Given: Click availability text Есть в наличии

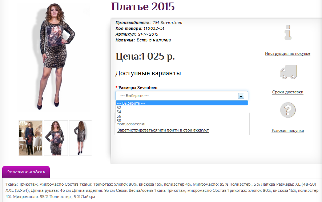Looking at the screenshot, I should [154, 40].
